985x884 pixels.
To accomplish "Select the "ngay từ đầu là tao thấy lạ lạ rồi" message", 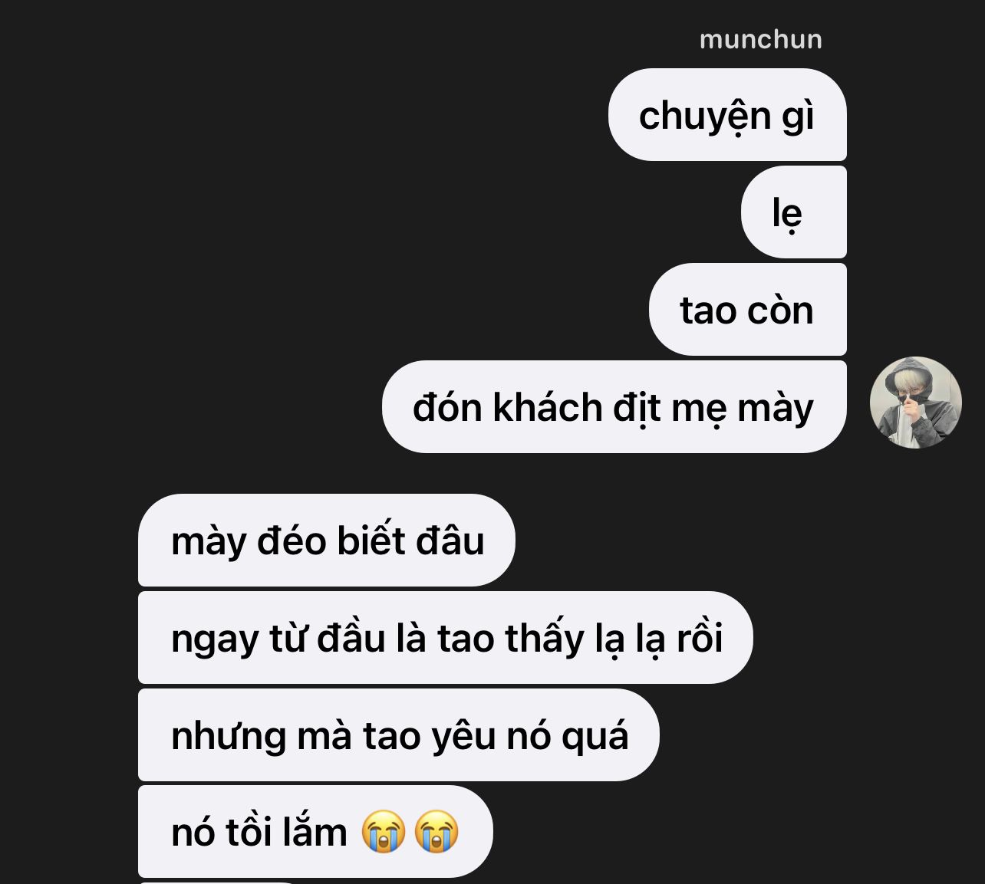I will click(446, 638).
